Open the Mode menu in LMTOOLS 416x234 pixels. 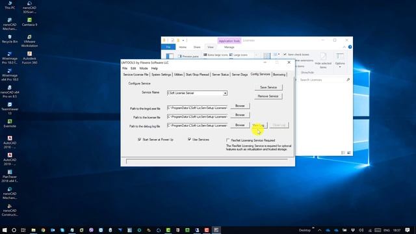click(x=144, y=68)
